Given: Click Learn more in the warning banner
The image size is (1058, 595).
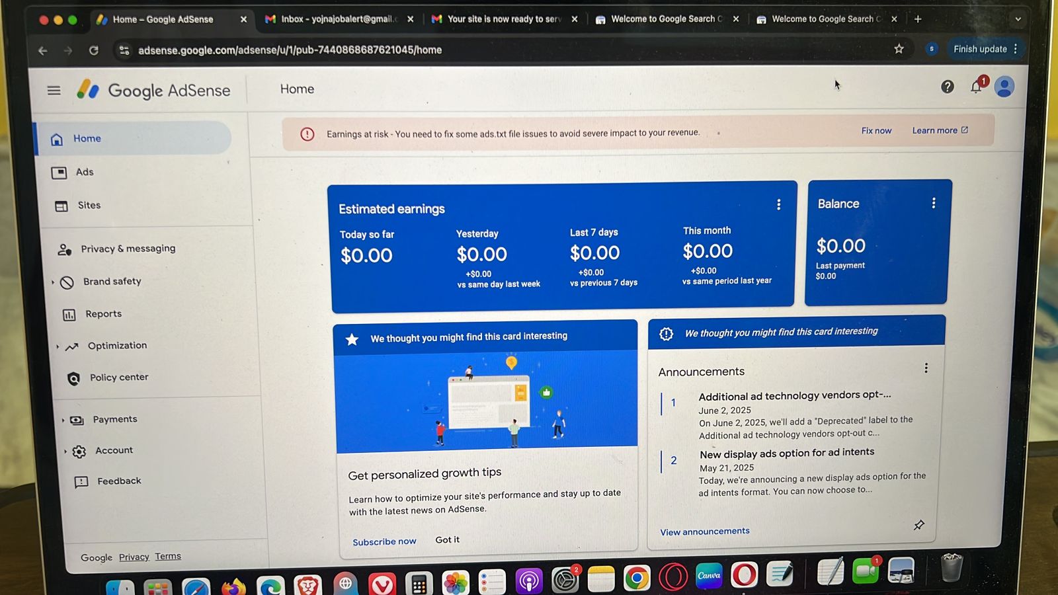Looking at the screenshot, I should point(940,130).
